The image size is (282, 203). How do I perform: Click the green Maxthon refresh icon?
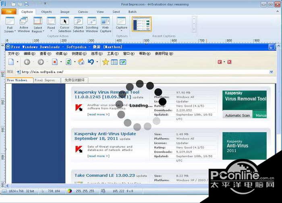(68, 62)
